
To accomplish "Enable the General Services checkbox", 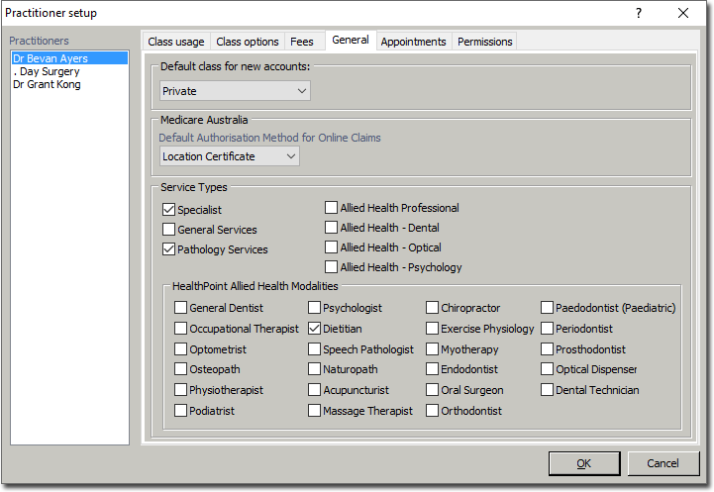I will click(168, 230).
